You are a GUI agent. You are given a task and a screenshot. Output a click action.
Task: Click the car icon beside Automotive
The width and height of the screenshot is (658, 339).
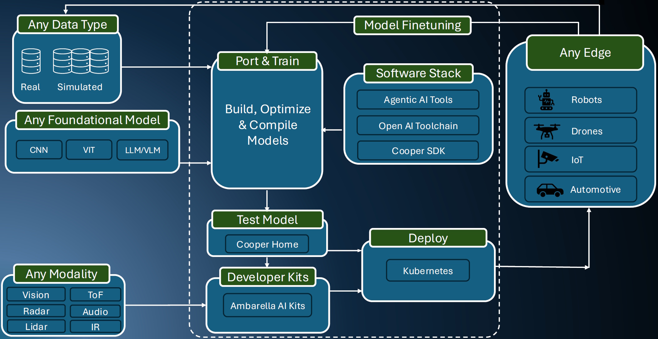549,190
